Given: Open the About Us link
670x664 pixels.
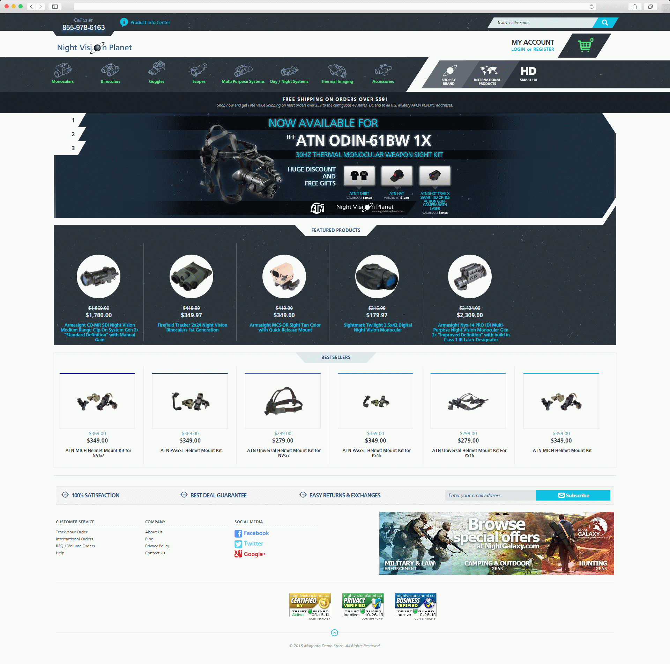Looking at the screenshot, I should click(x=154, y=532).
